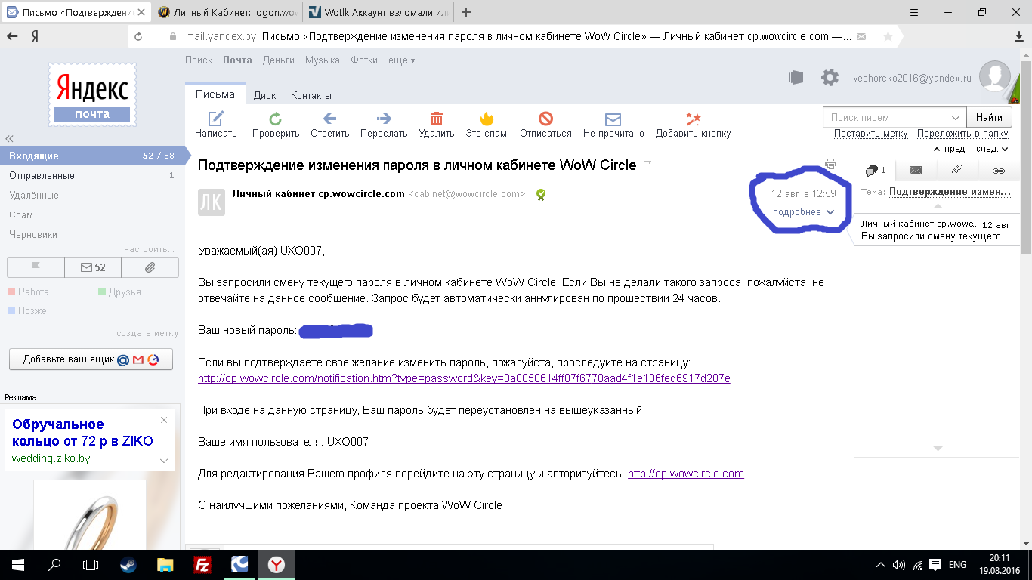The height and width of the screenshot is (580, 1032).
Task: Mark the email as spam with flame icon
Action: [487, 119]
